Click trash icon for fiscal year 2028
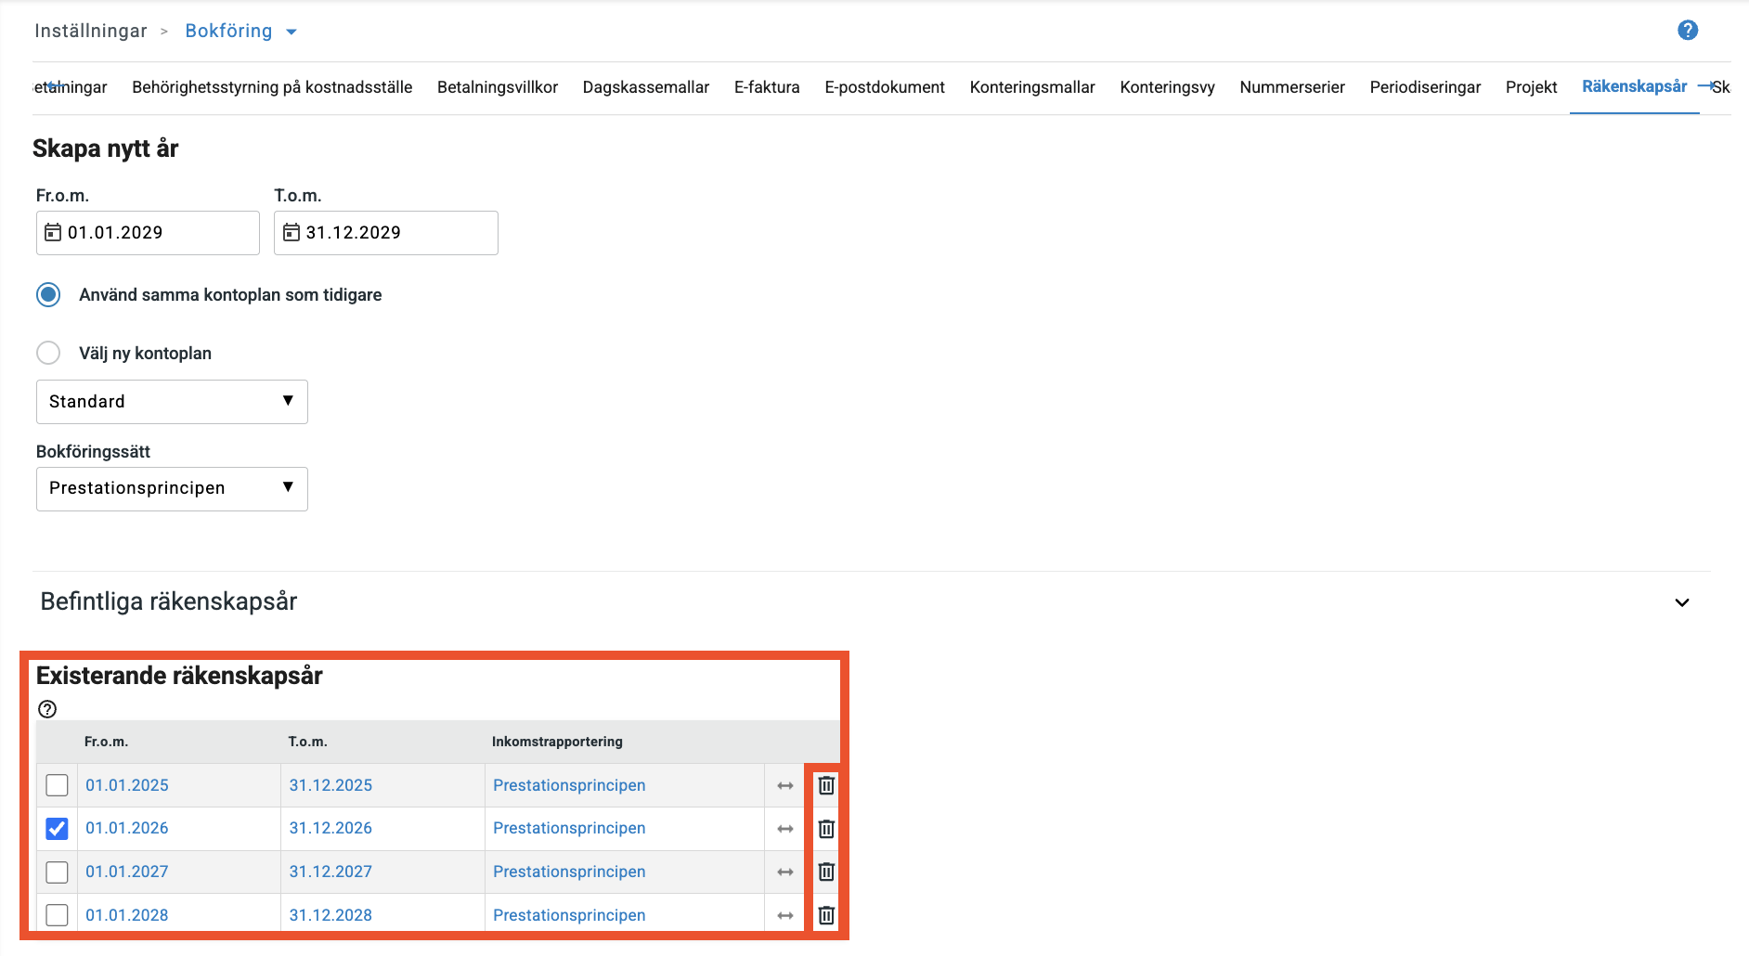This screenshot has height=956, width=1749. click(x=825, y=915)
